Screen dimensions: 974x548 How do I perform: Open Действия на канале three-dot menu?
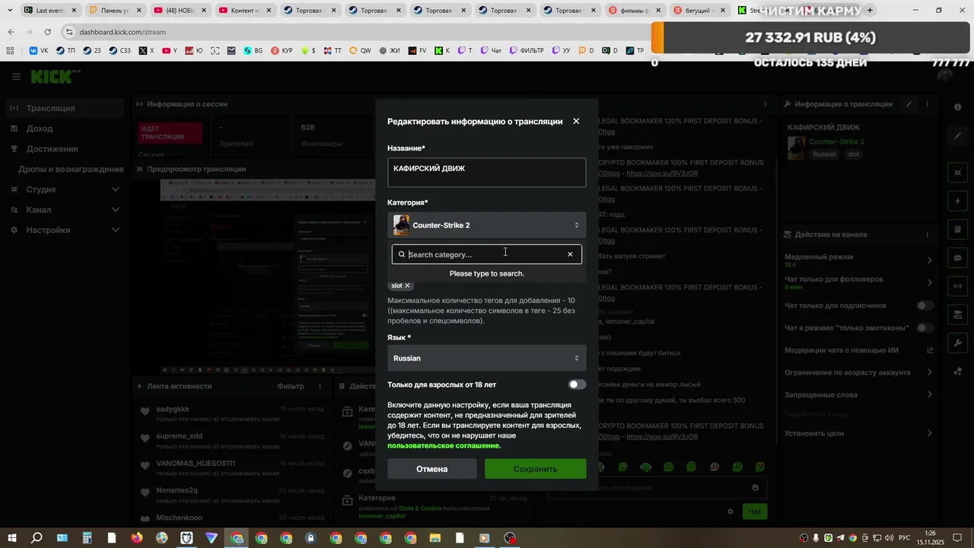(927, 234)
